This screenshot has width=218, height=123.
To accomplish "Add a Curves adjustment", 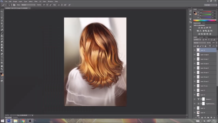I will click(x=204, y=28).
